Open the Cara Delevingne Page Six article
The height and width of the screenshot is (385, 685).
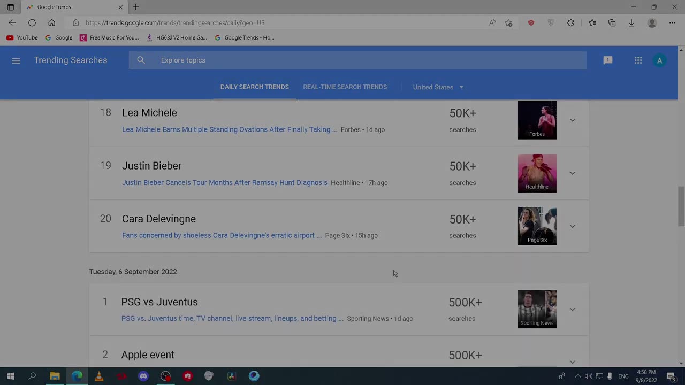click(222, 235)
